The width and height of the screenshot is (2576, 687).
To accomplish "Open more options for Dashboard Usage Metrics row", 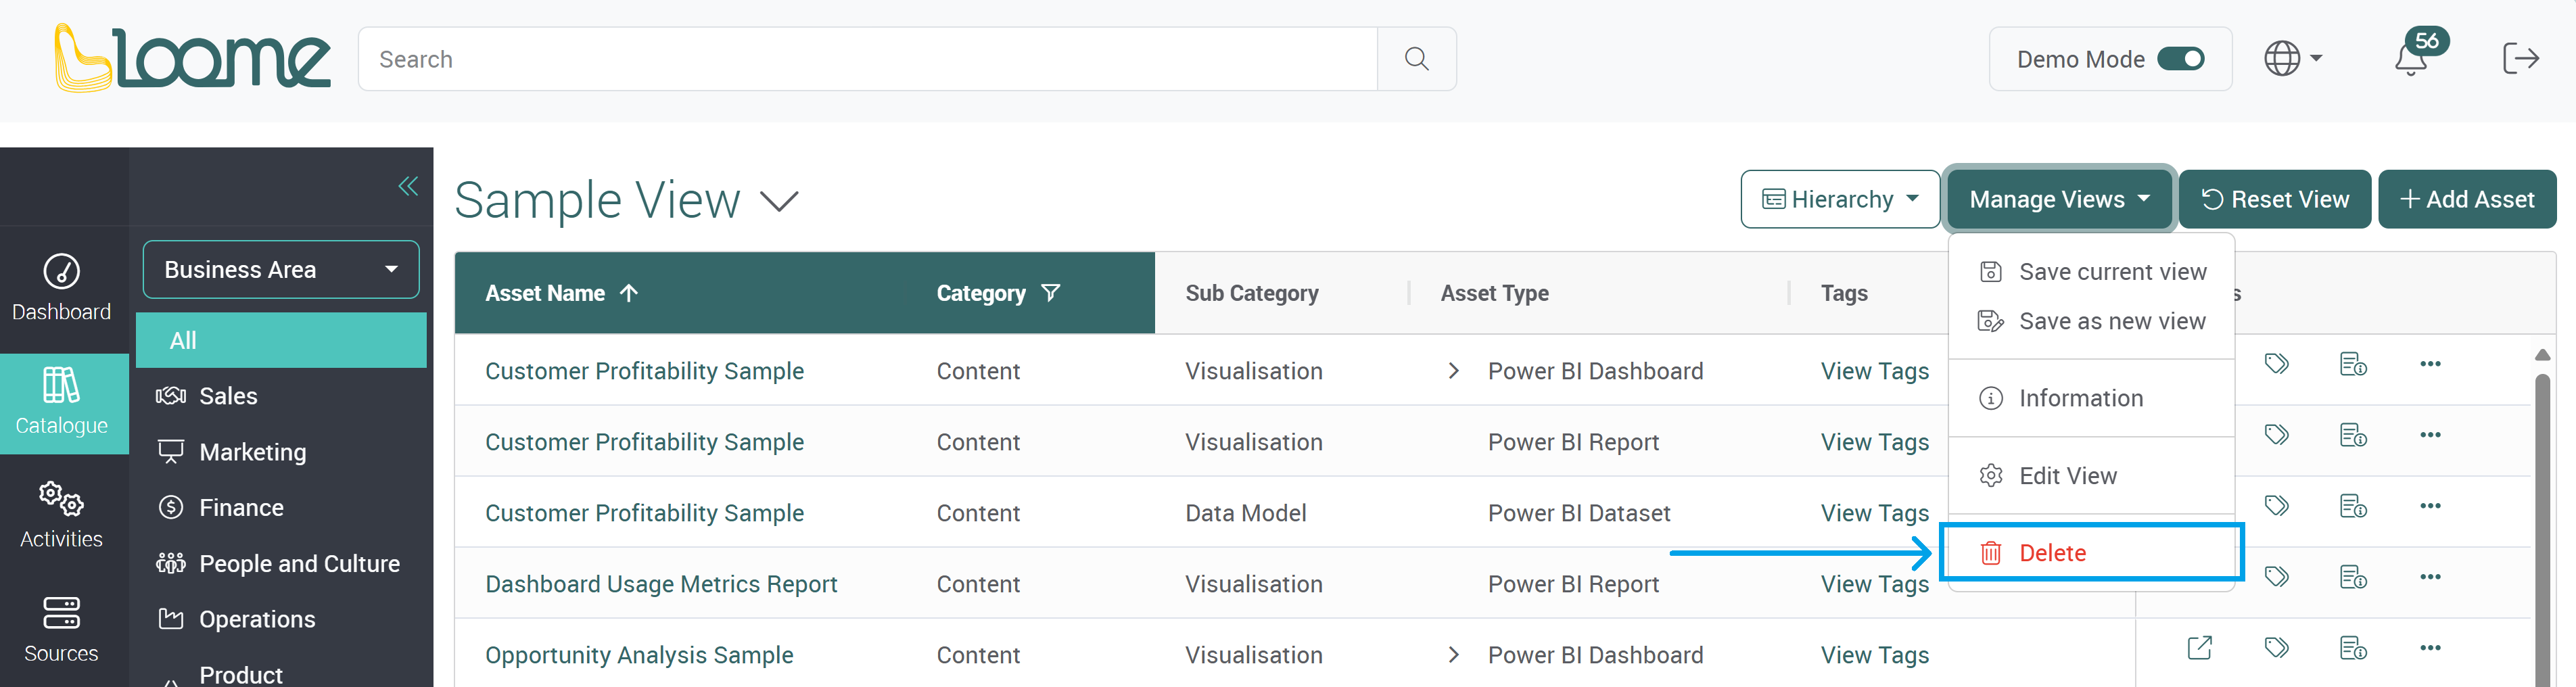I will pyautogui.click(x=2430, y=577).
